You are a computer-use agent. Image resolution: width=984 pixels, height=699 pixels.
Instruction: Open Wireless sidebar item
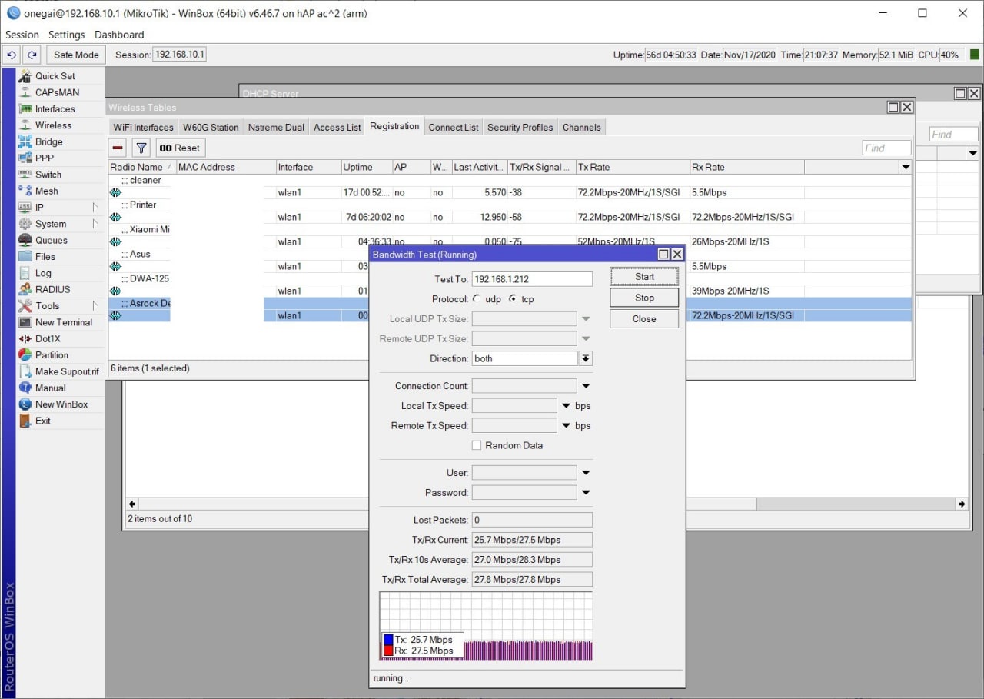click(x=53, y=125)
